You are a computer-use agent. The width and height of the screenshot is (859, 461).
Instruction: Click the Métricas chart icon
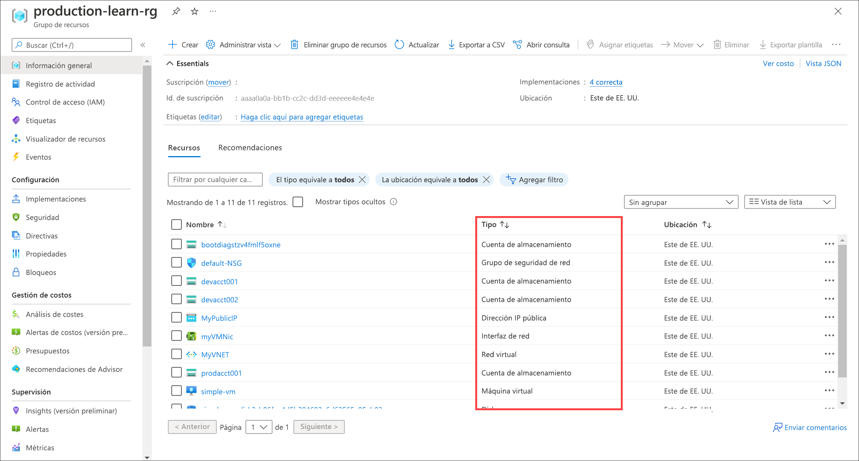(x=16, y=448)
